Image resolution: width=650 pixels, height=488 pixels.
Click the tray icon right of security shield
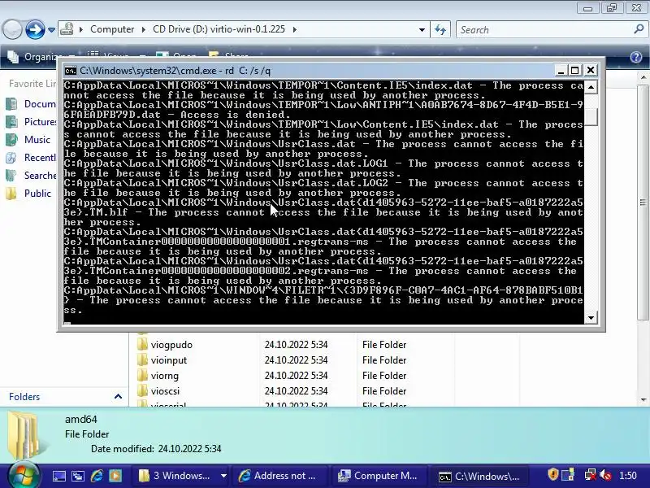pyautogui.click(x=567, y=474)
